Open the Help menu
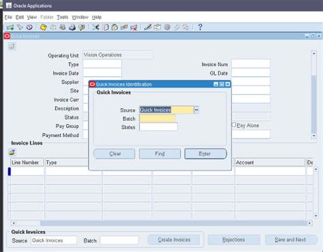 pyautogui.click(x=97, y=17)
